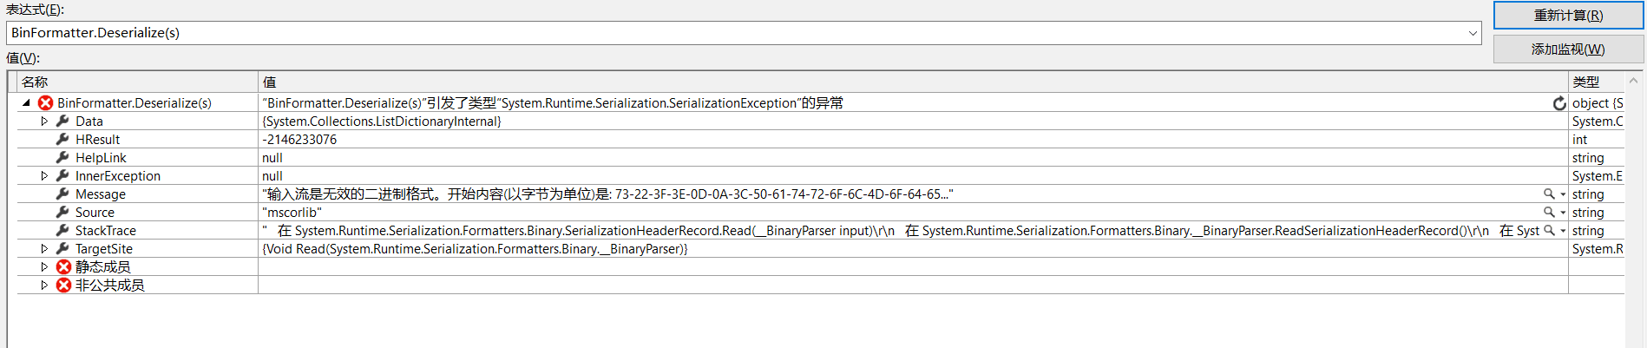
Task: Click the vertical scrollbar up arrow
Action: click(x=1634, y=81)
